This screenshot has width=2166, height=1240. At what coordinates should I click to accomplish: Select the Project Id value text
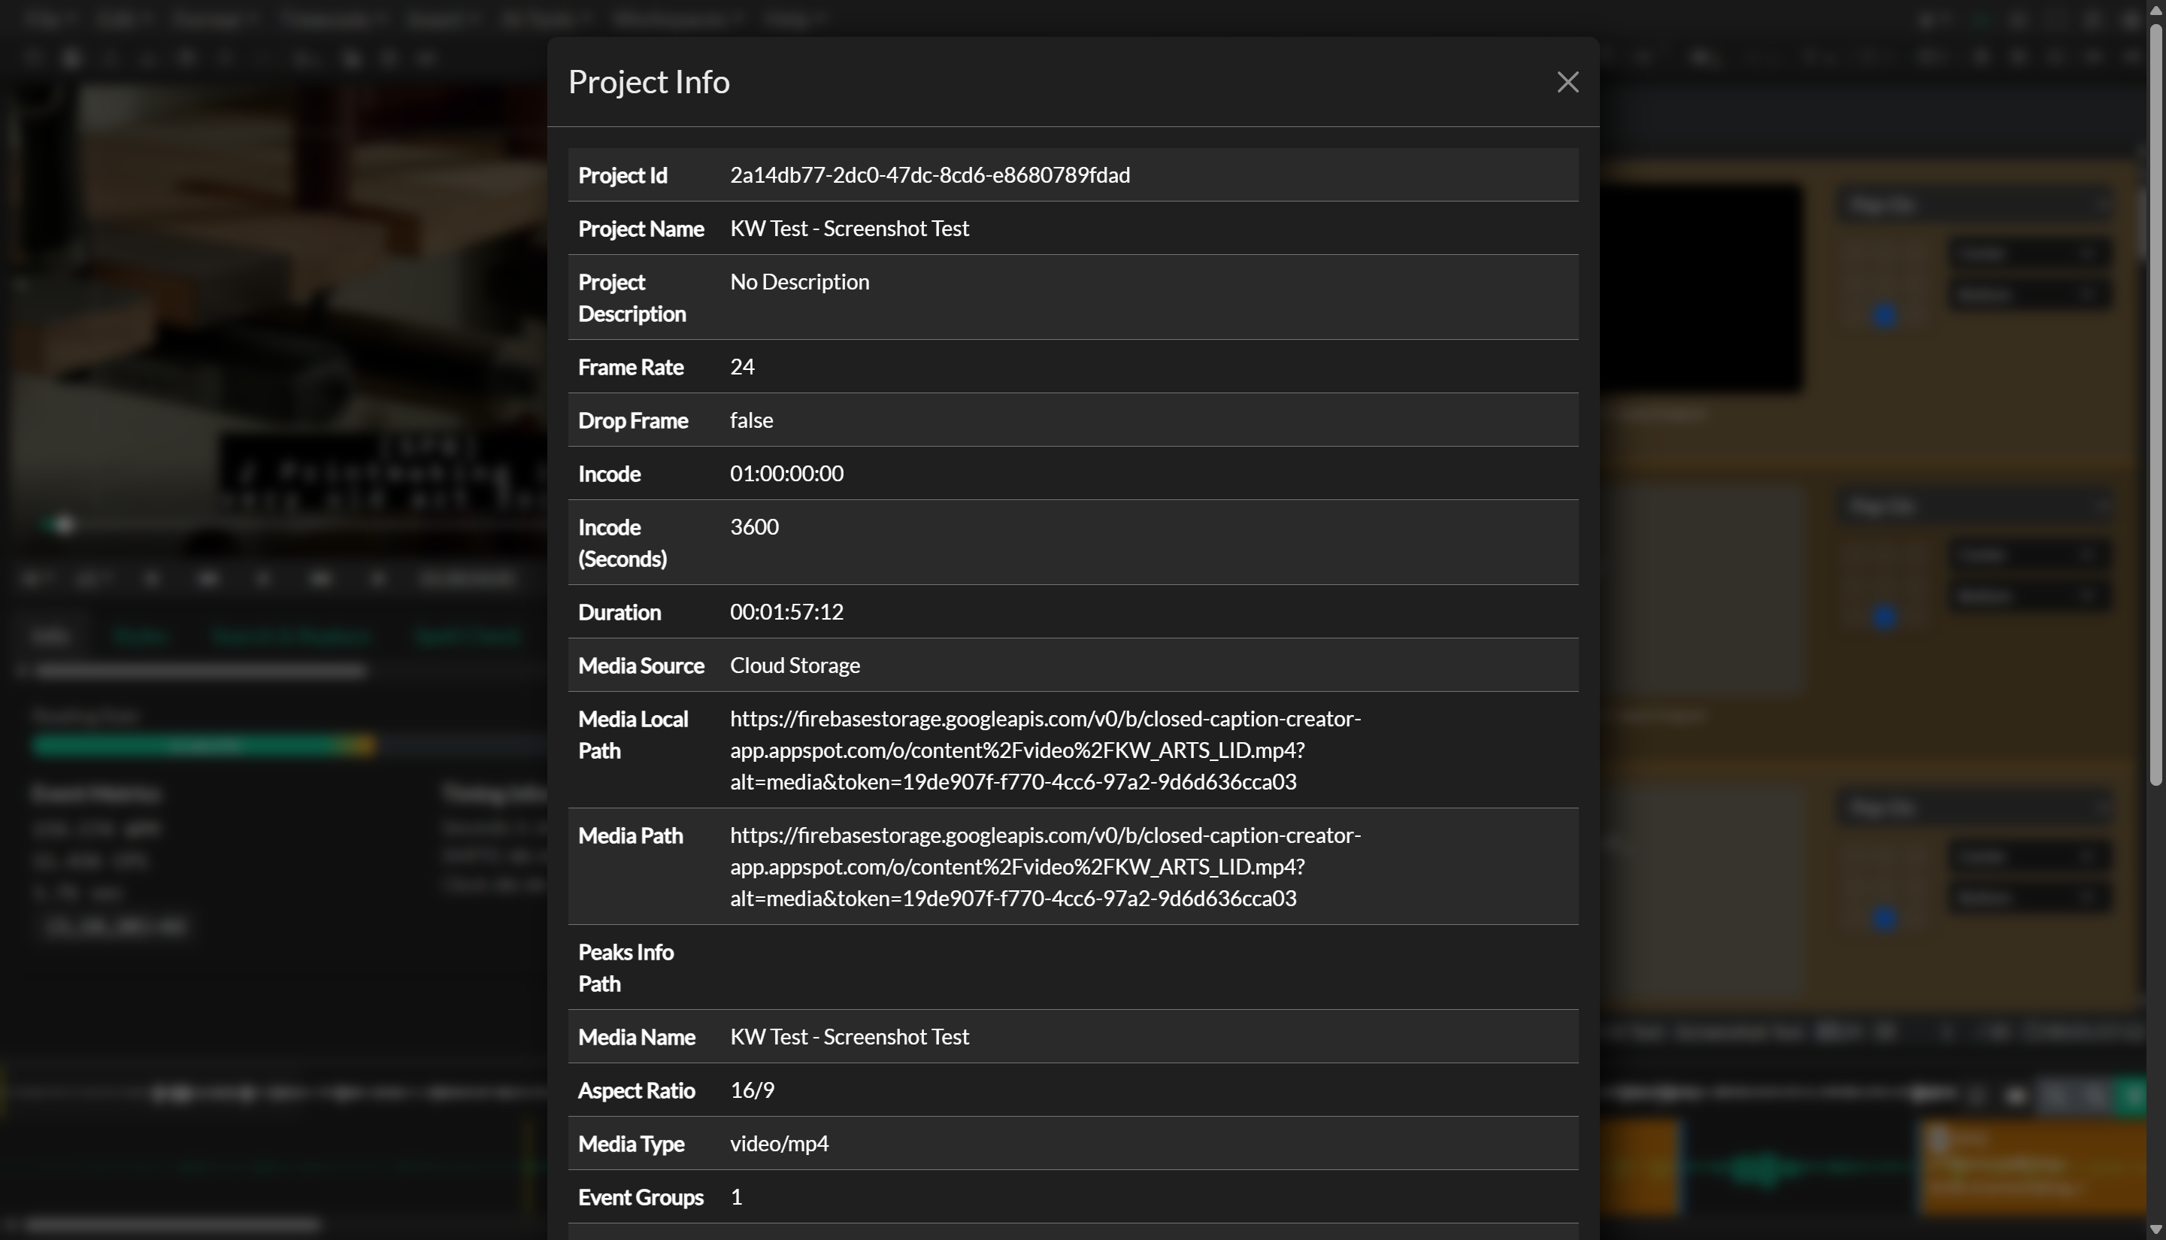931,175
